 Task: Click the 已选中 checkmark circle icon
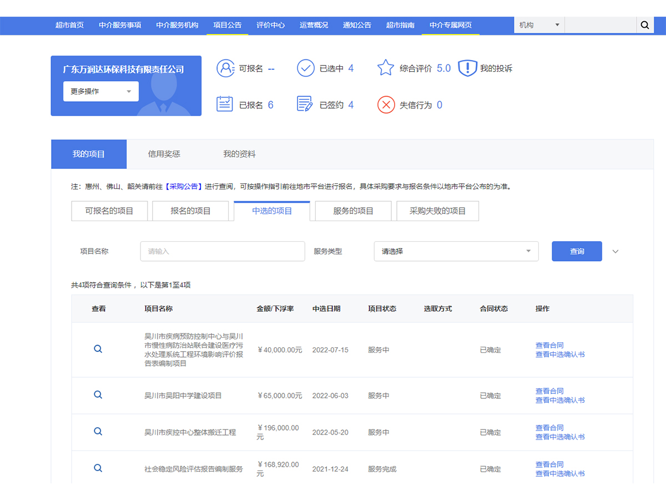click(306, 68)
